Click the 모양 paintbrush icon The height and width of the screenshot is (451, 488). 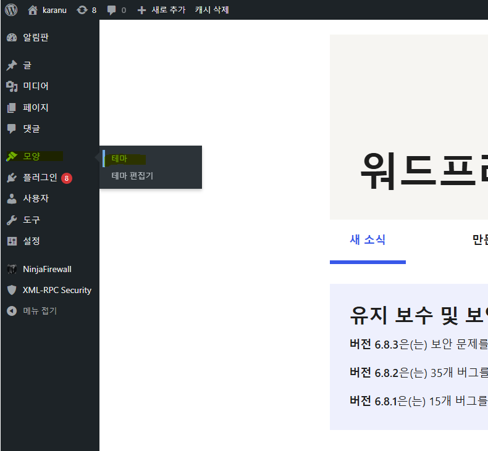click(12, 156)
